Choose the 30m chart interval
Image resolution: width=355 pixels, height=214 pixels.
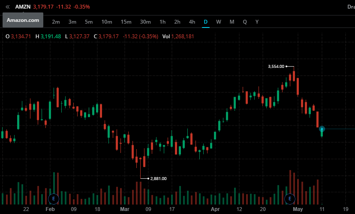145,22
